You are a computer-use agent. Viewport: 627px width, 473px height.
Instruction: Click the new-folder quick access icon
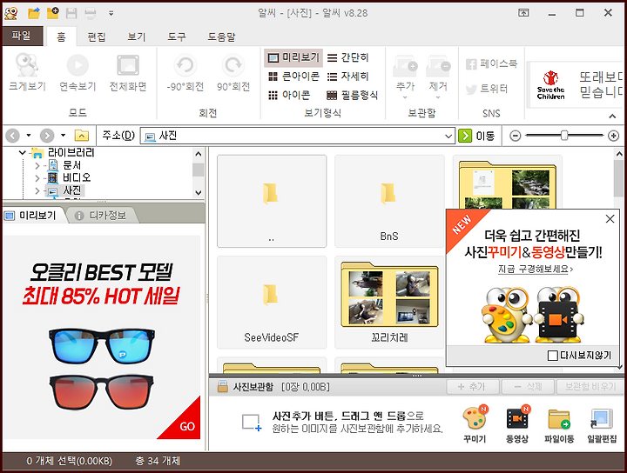(53, 13)
